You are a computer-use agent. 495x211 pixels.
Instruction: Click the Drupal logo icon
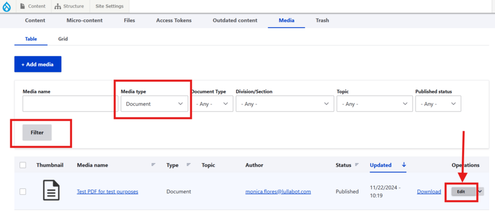6,6
